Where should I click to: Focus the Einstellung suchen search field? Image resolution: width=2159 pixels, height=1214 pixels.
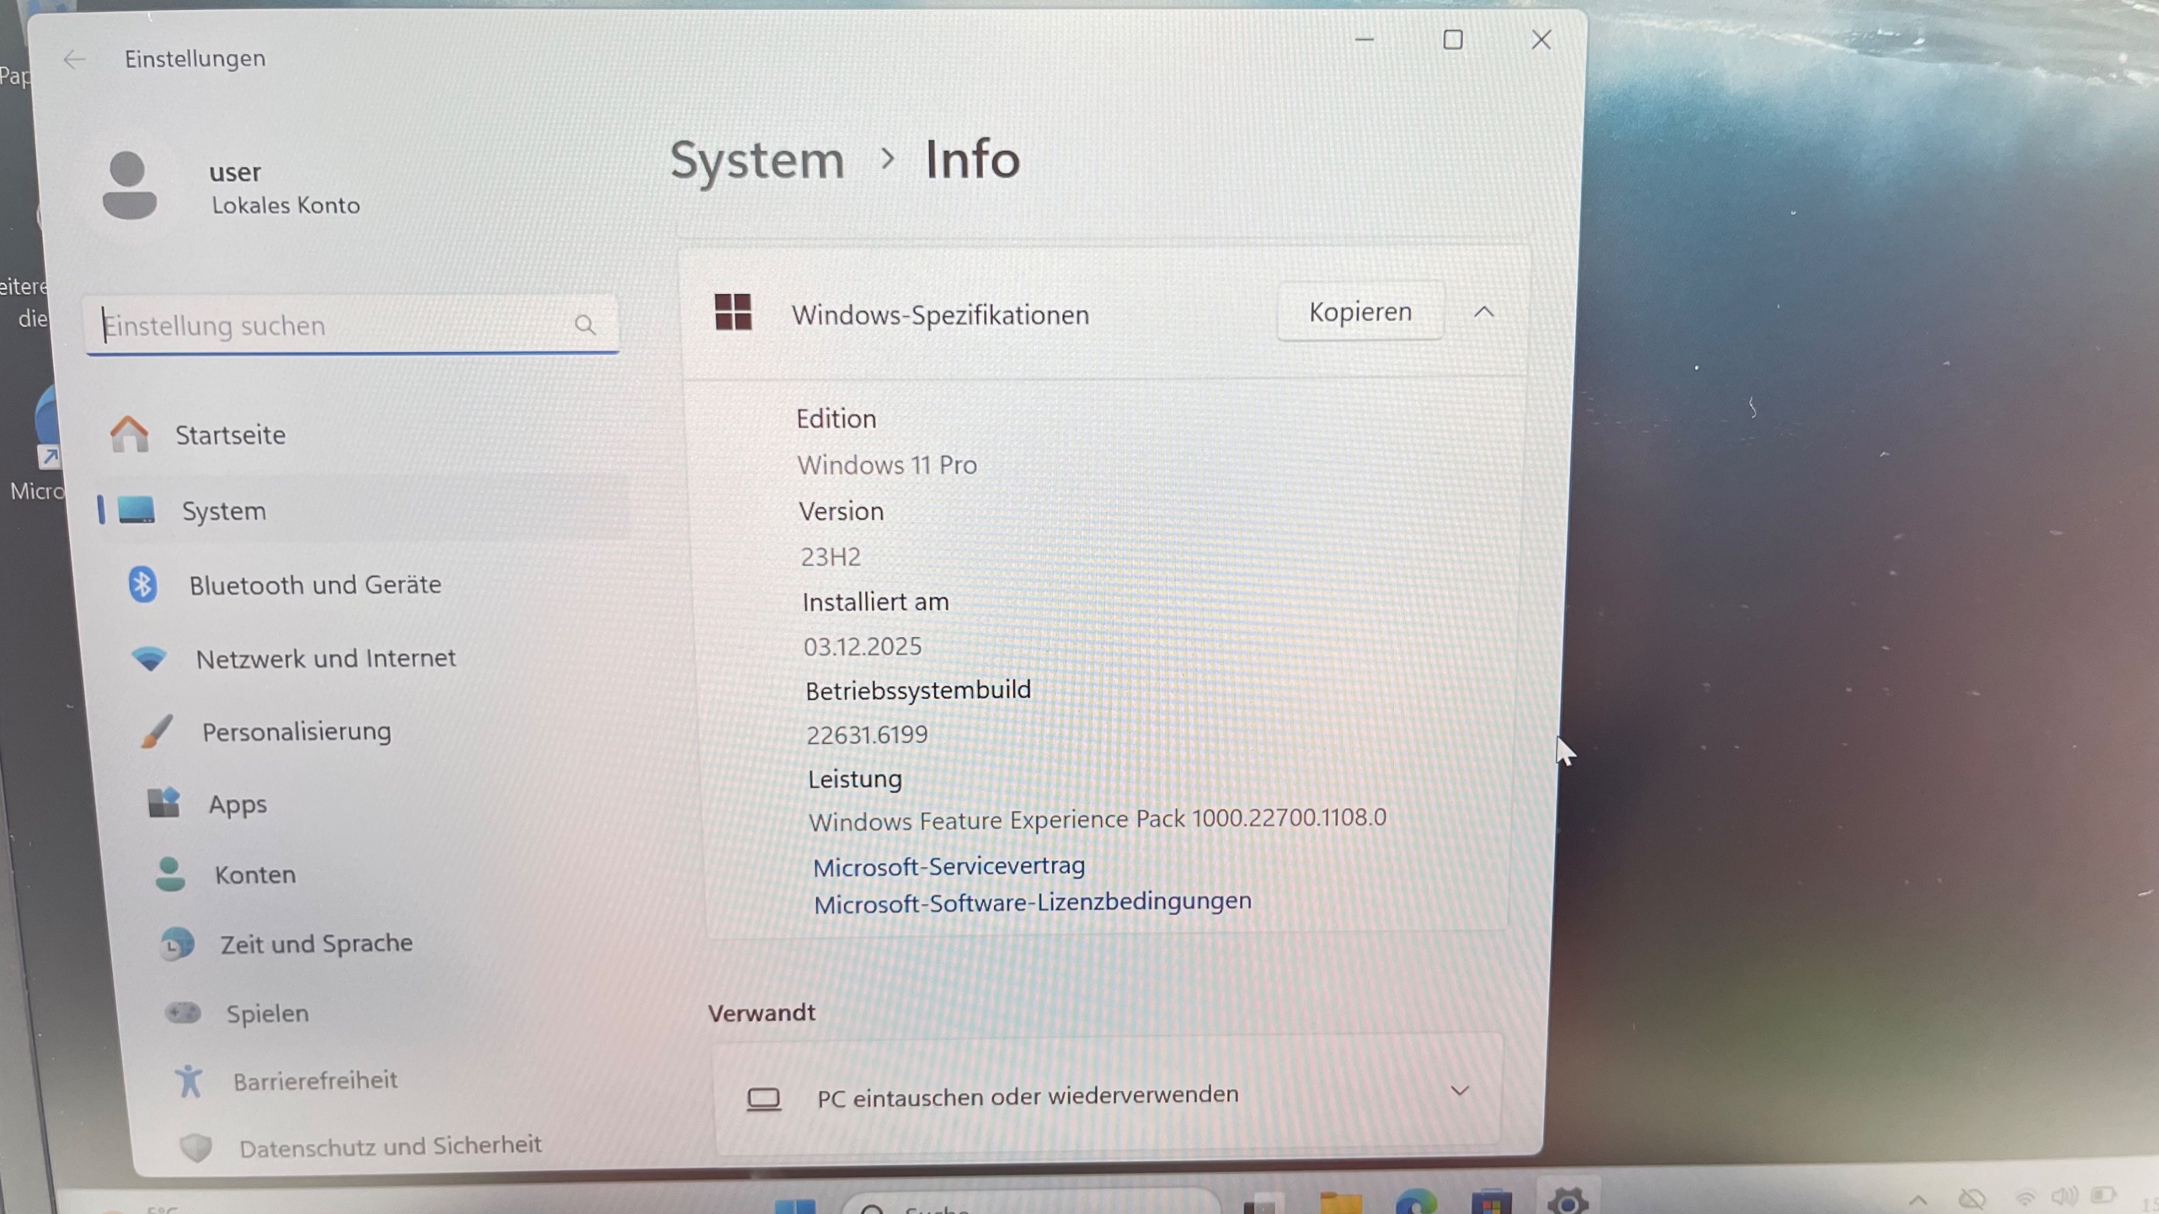[352, 325]
